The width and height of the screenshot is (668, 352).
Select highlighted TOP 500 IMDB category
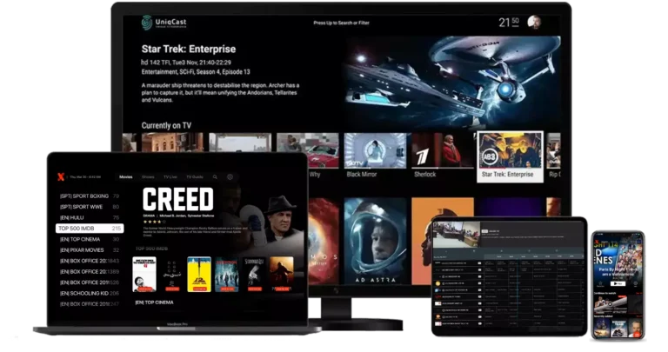pos(90,229)
